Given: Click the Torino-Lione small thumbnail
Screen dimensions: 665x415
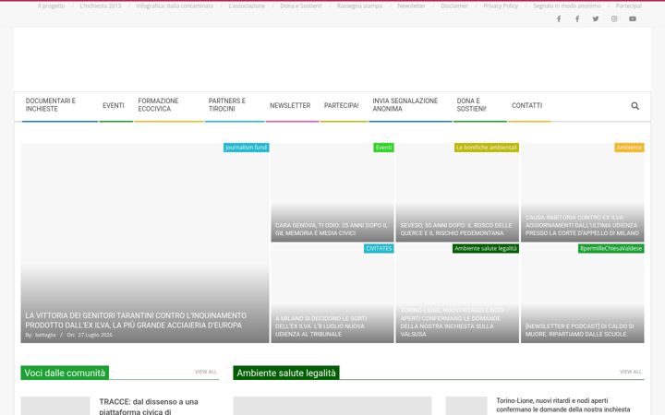Looking at the screenshot, I should tap(466, 406).
